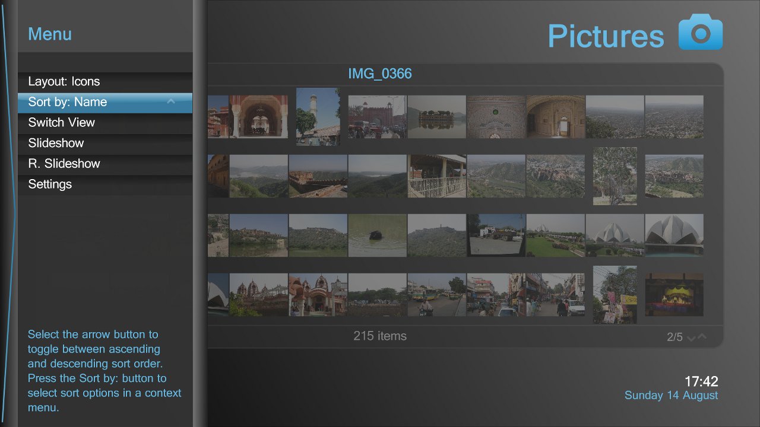Select the white balcony railing photo
The height and width of the screenshot is (427, 760).
(436, 176)
